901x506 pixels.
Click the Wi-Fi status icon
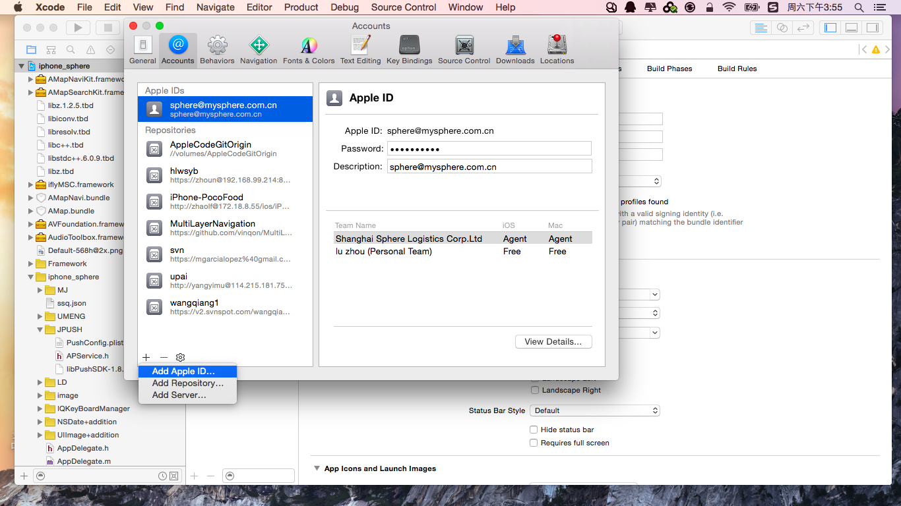tap(729, 7)
